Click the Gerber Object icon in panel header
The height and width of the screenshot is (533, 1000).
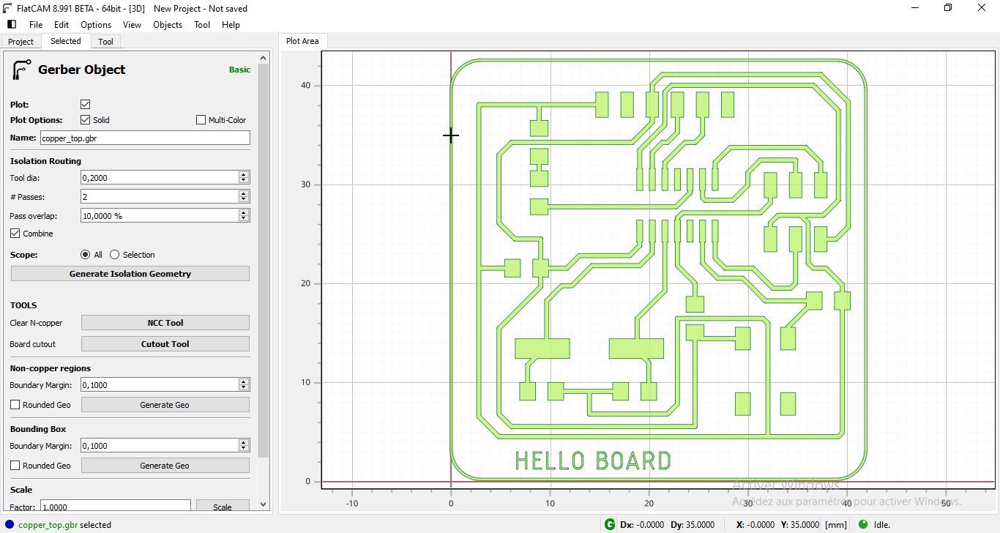pyautogui.click(x=21, y=70)
